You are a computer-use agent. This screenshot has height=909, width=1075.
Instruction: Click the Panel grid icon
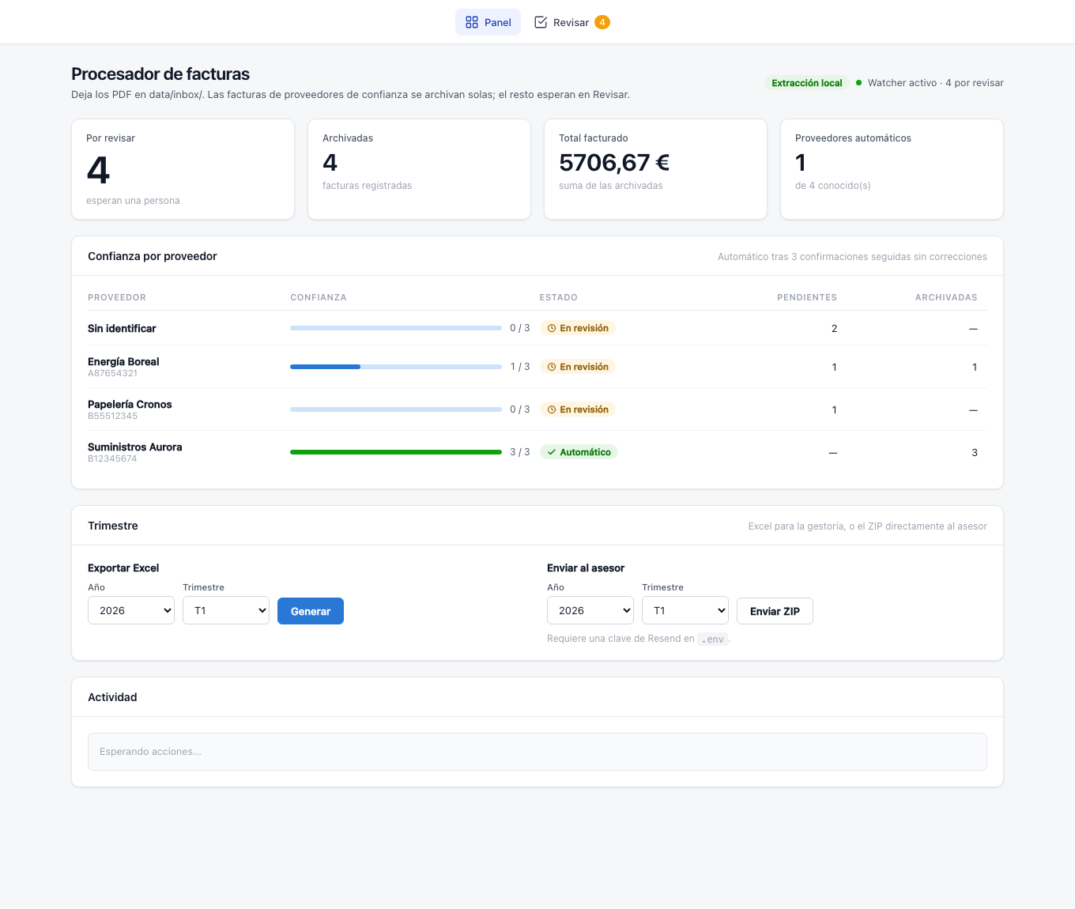(472, 22)
